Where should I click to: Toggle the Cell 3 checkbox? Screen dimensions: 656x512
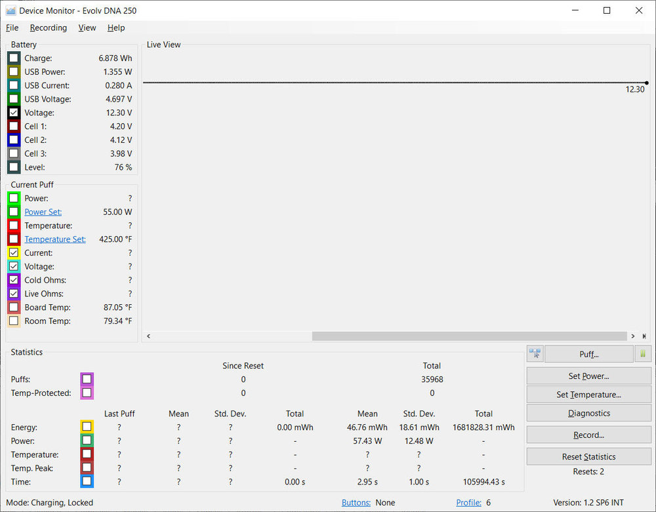pyautogui.click(x=14, y=153)
